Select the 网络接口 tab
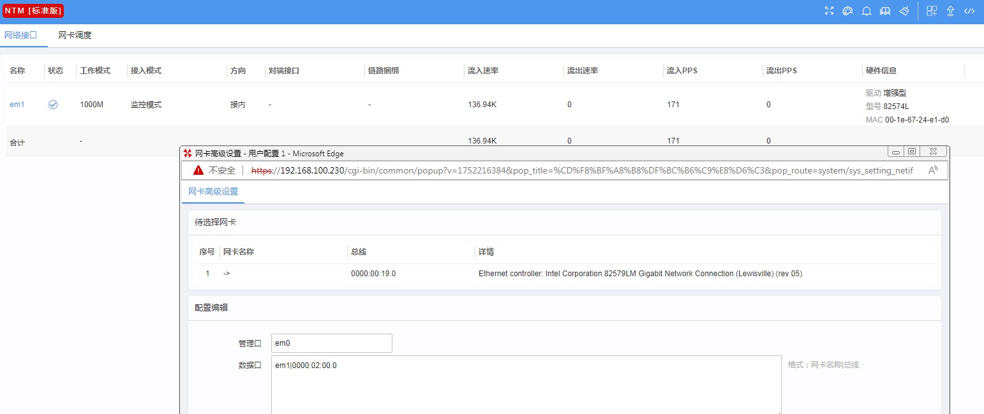 pyautogui.click(x=21, y=35)
